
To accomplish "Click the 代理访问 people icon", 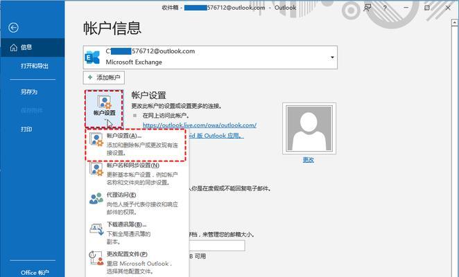I will [x=96, y=199].
